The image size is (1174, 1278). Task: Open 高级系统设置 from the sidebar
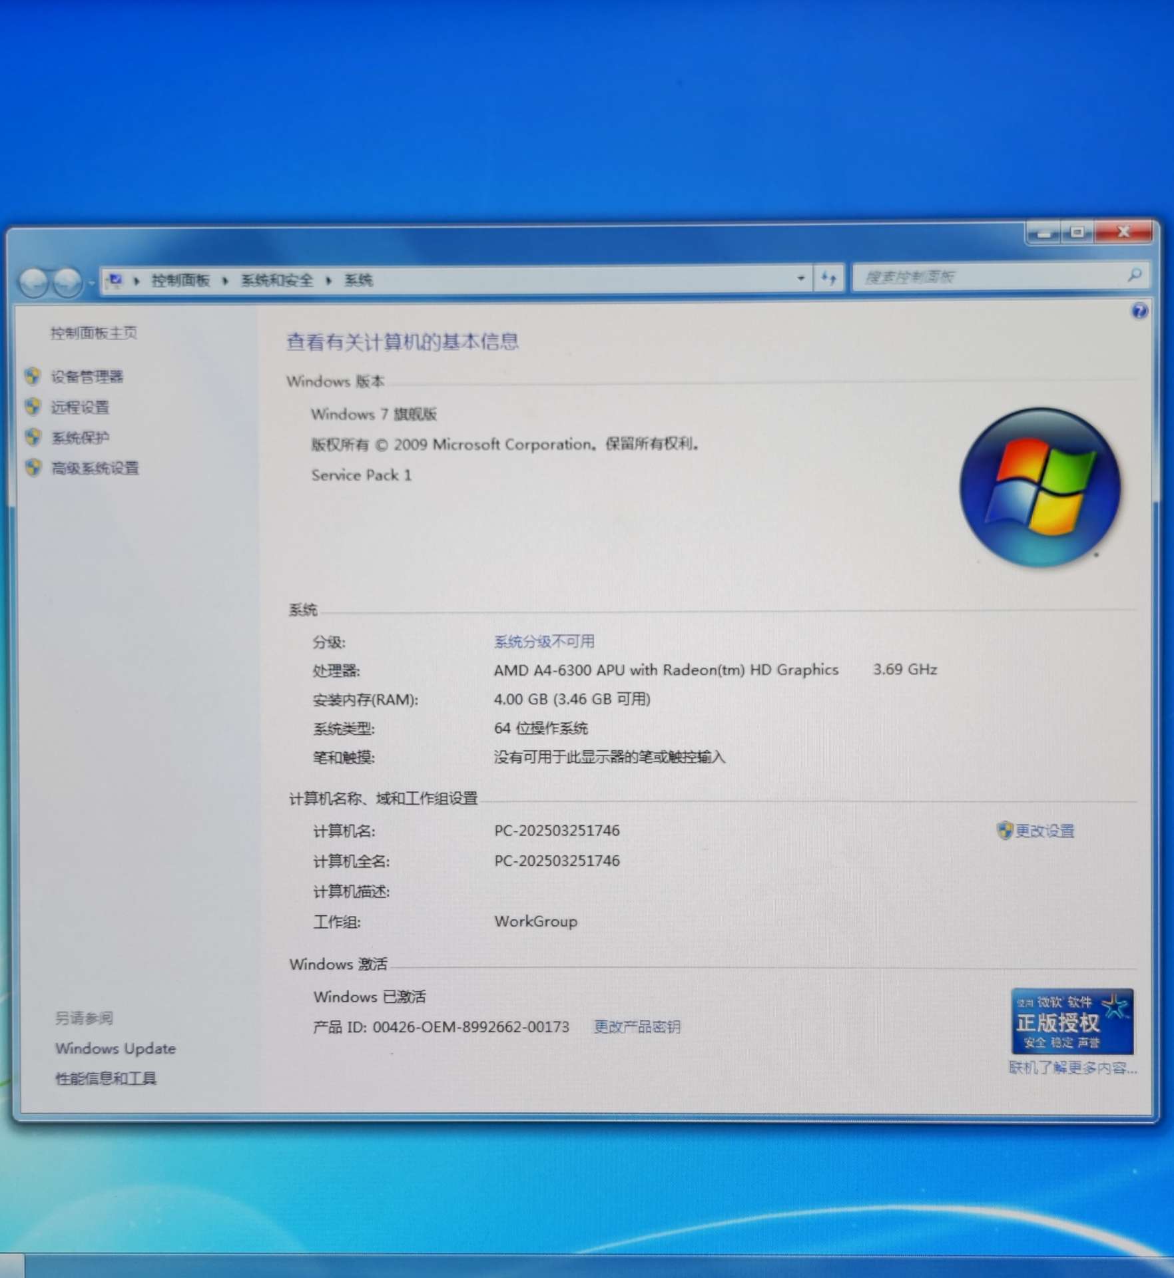95,468
